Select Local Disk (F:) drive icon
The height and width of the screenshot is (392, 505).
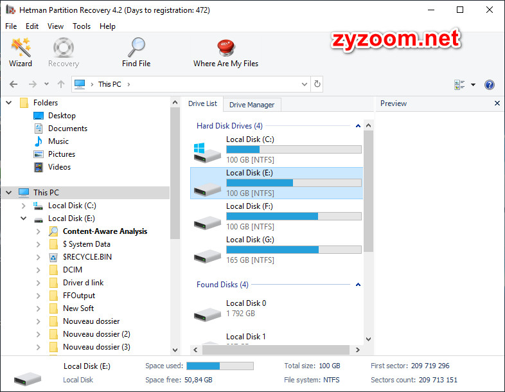point(207,222)
